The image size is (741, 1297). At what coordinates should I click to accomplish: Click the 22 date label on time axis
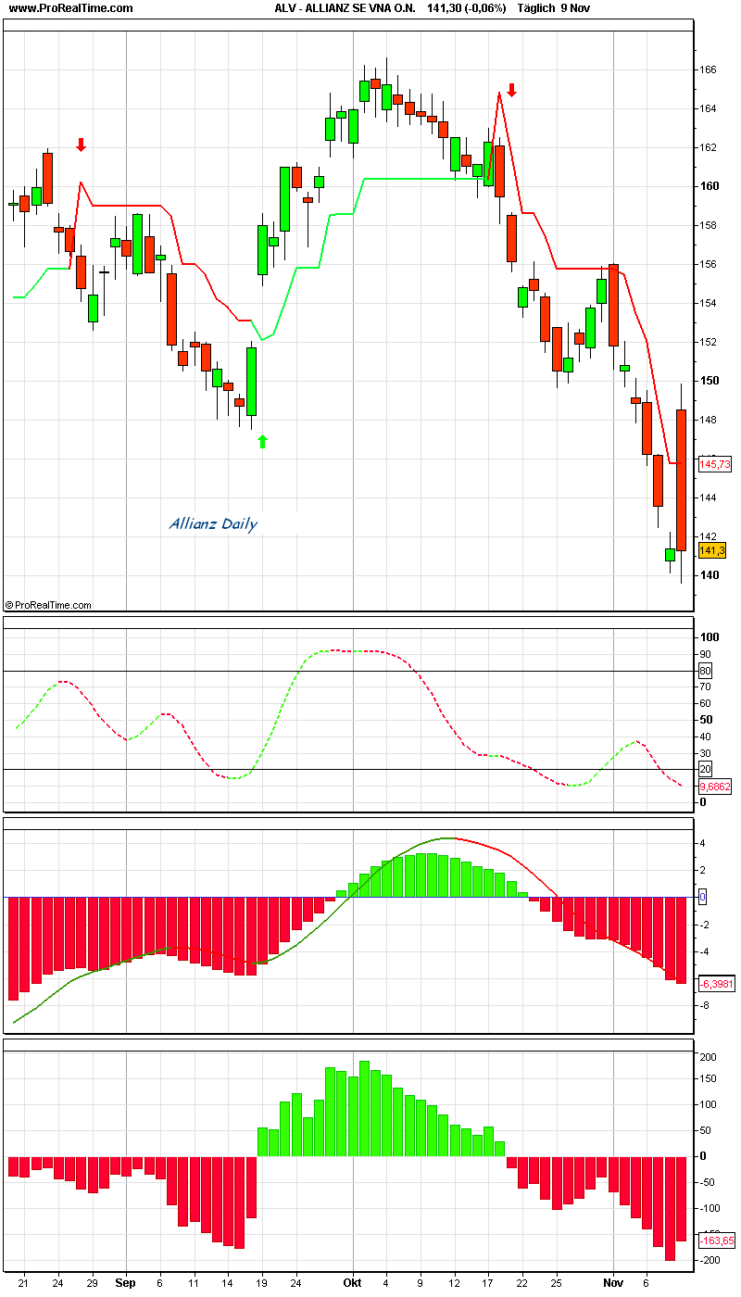pyautogui.click(x=522, y=1283)
